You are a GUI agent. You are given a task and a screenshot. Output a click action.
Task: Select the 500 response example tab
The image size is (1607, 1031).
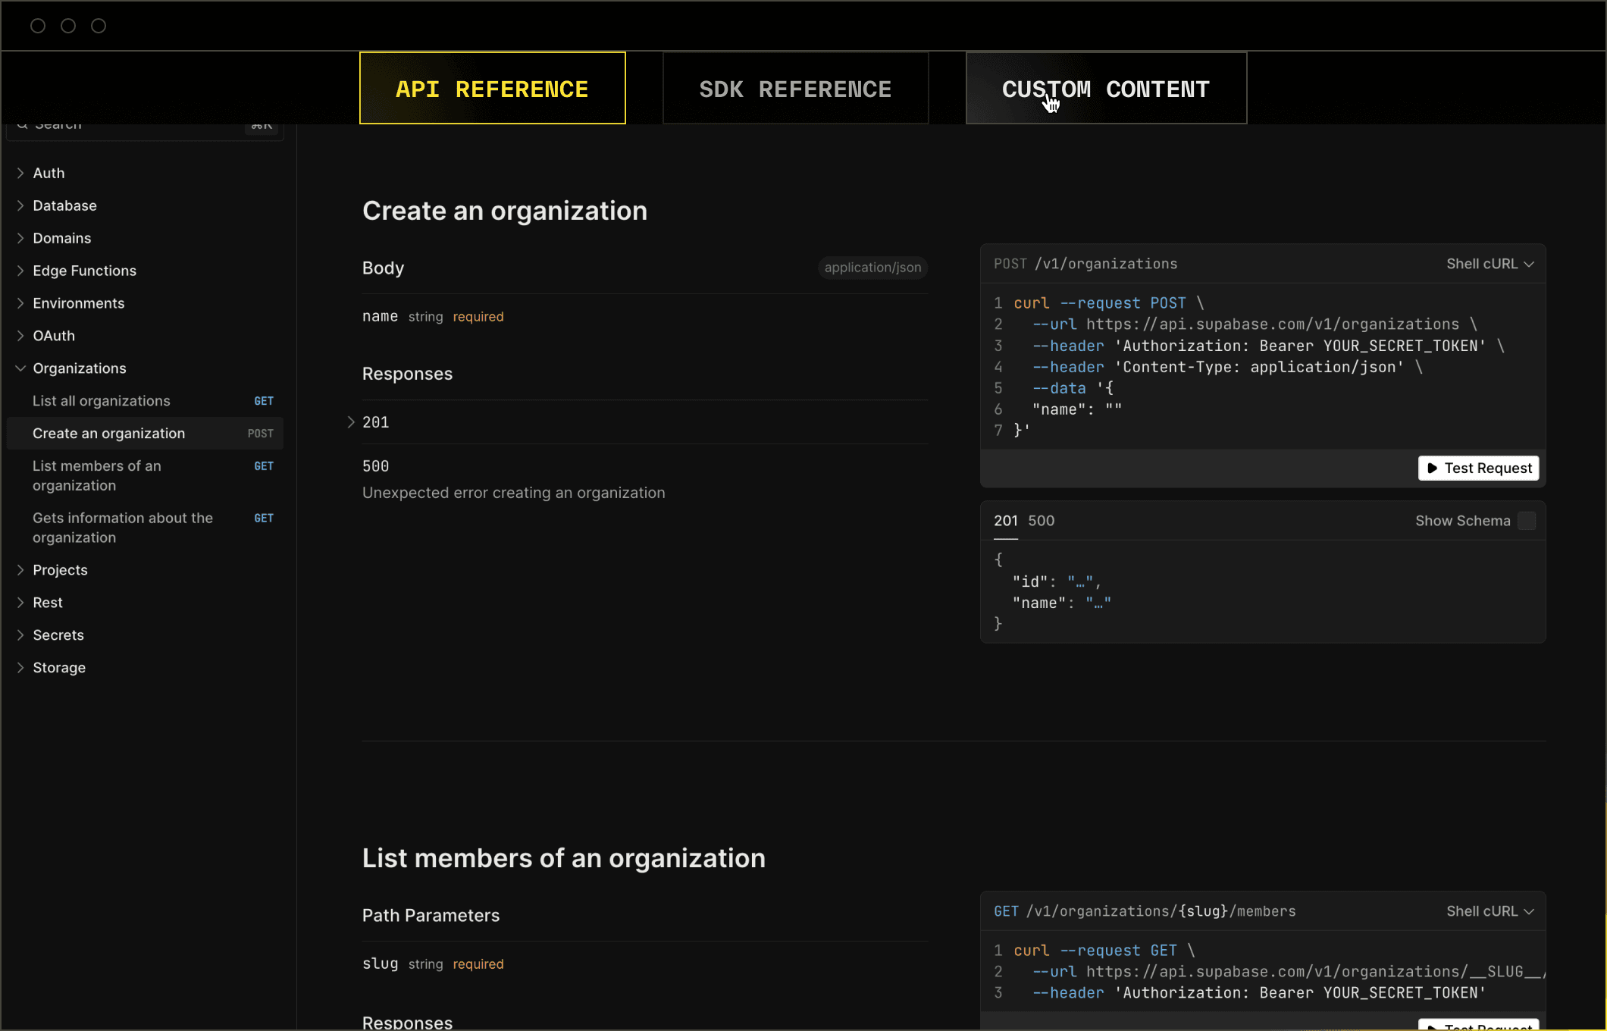click(x=1041, y=521)
